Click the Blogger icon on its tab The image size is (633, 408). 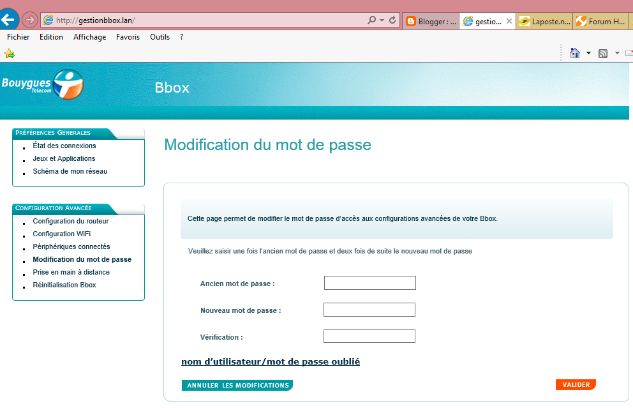click(410, 20)
